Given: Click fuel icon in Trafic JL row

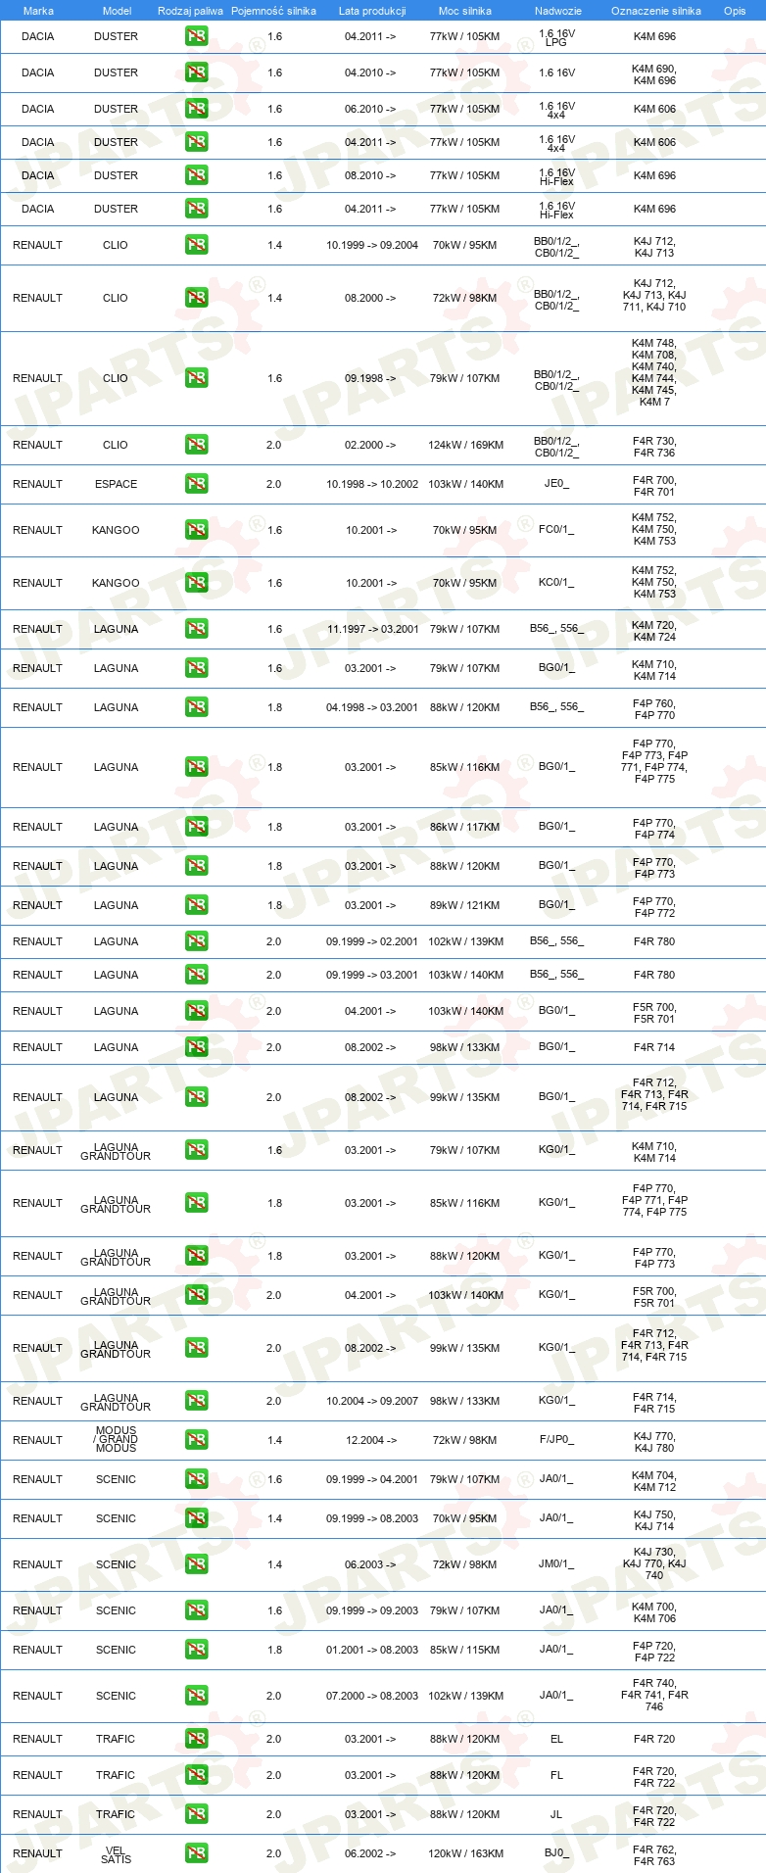Looking at the screenshot, I should (197, 1814).
